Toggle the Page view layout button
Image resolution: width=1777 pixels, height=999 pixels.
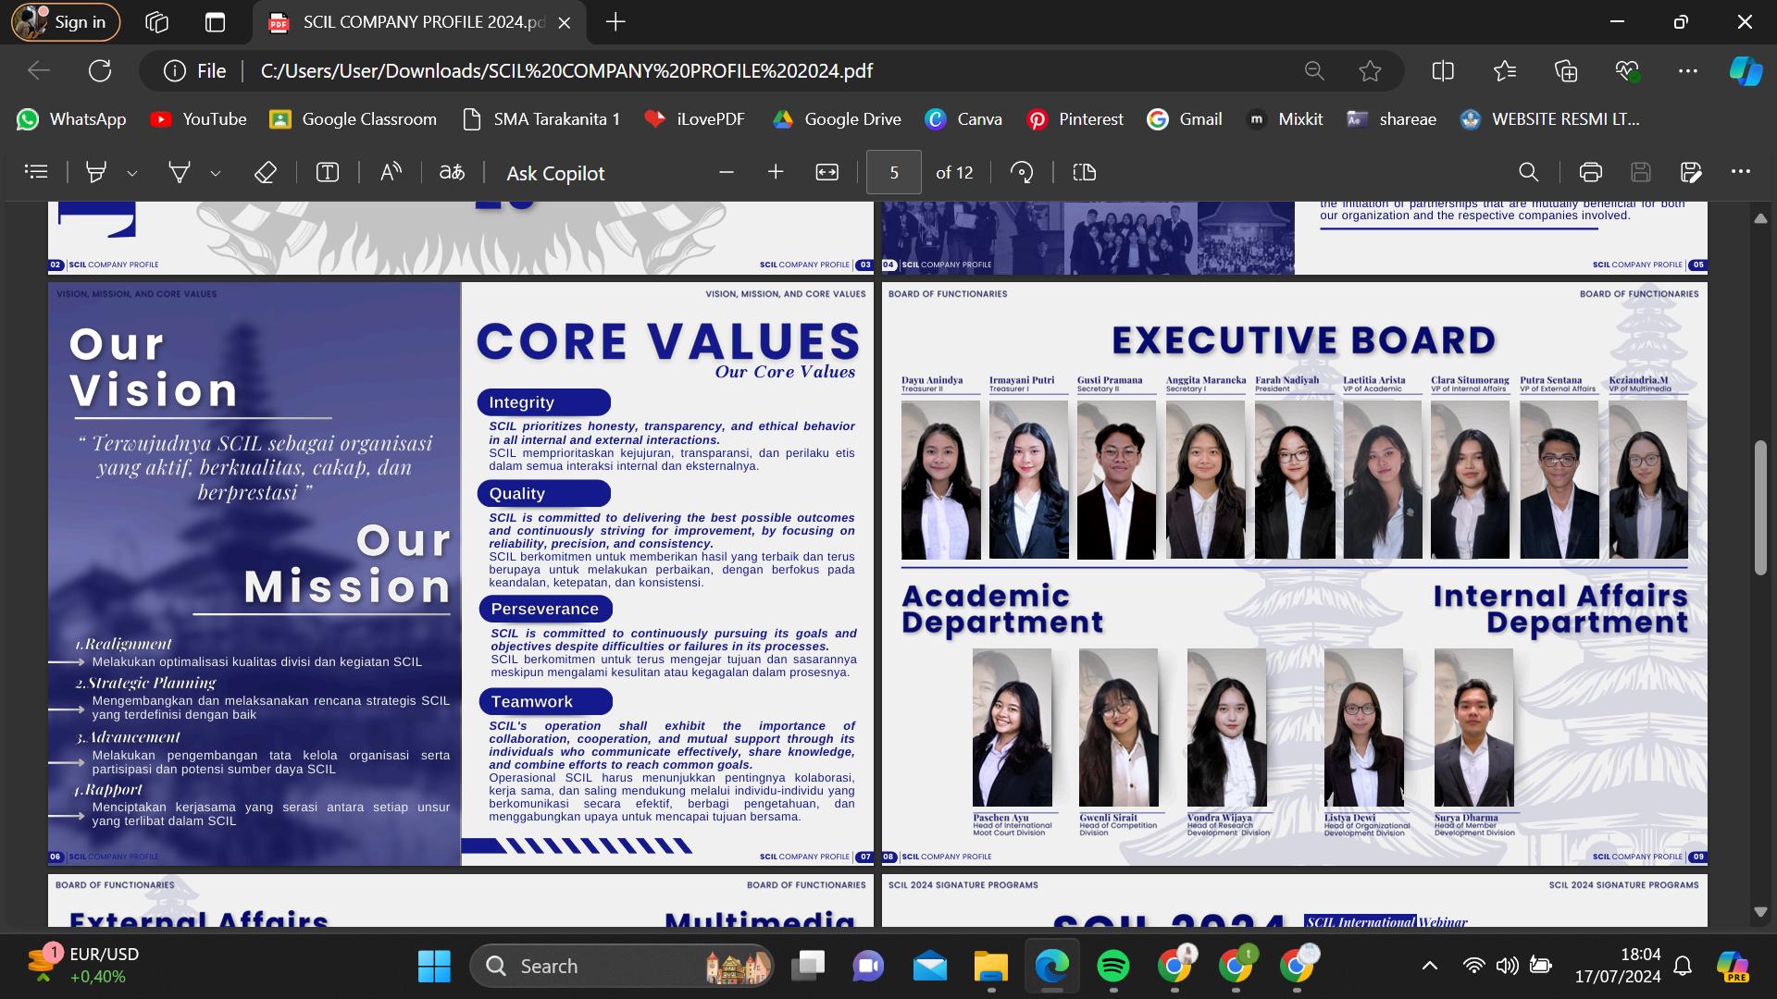1084,172
